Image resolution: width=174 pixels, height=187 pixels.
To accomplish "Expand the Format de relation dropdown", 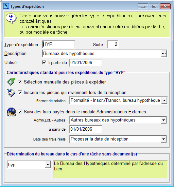I will click(x=164, y=100).
